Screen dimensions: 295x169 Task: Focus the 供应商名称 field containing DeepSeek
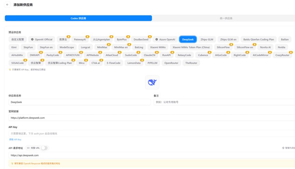[79, 102]
